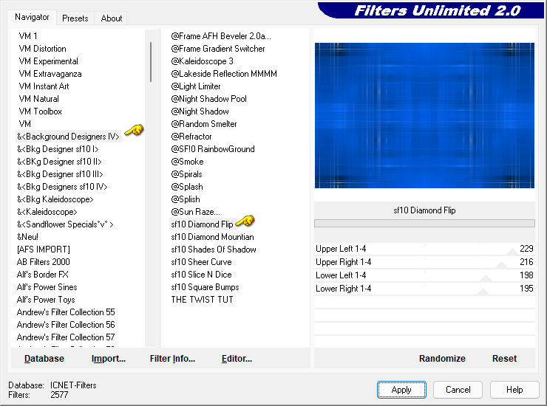Screen dimensions: 547x406
Task: Choose the @Night Shadow Pool filter
Action: (208, 99)
